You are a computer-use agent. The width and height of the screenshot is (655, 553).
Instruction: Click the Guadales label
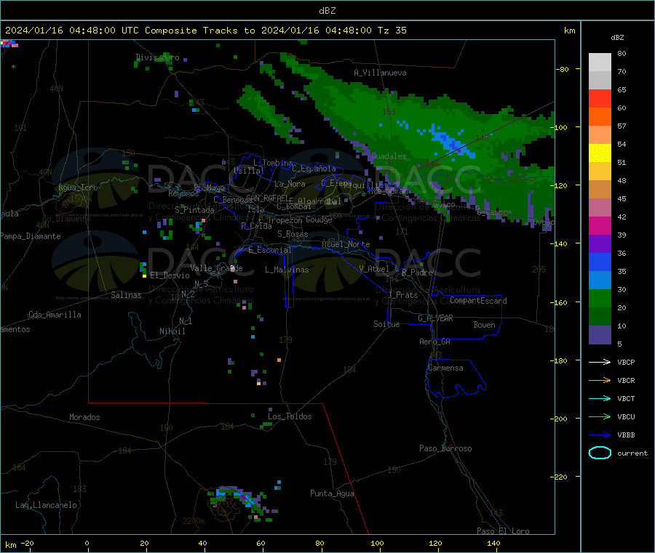389,156
